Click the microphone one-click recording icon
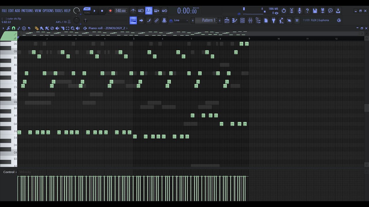The image size is (369, 207). tap(300, 11)
